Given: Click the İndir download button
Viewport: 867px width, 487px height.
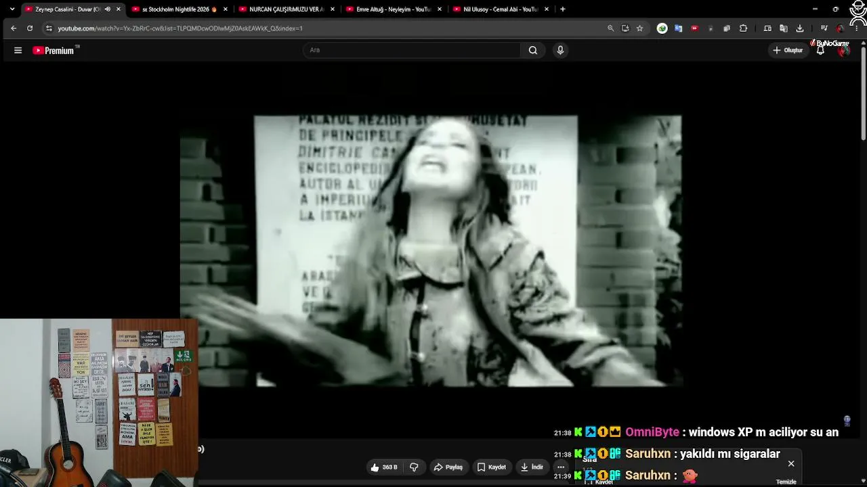Looking at the screenshot, I should click(x=532, y=467).
